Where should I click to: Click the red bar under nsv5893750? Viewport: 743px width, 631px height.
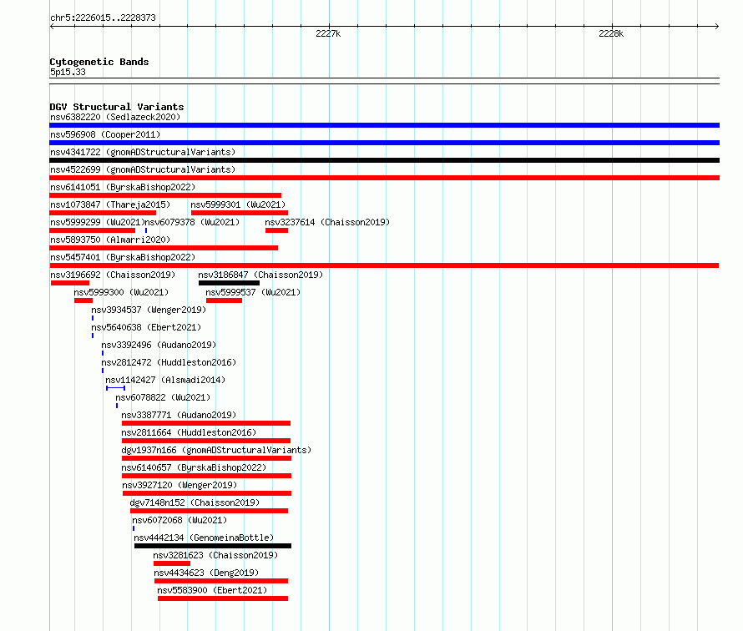click(164, 248)
